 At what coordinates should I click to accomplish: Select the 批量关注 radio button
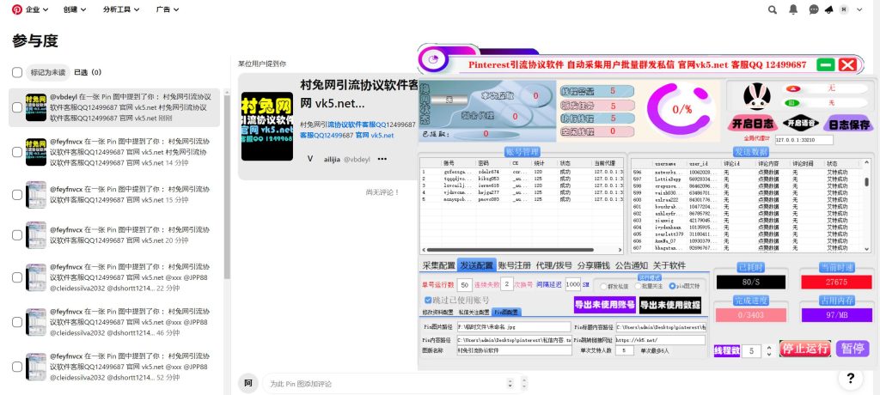pyautogui.click(x=638, y=286)
